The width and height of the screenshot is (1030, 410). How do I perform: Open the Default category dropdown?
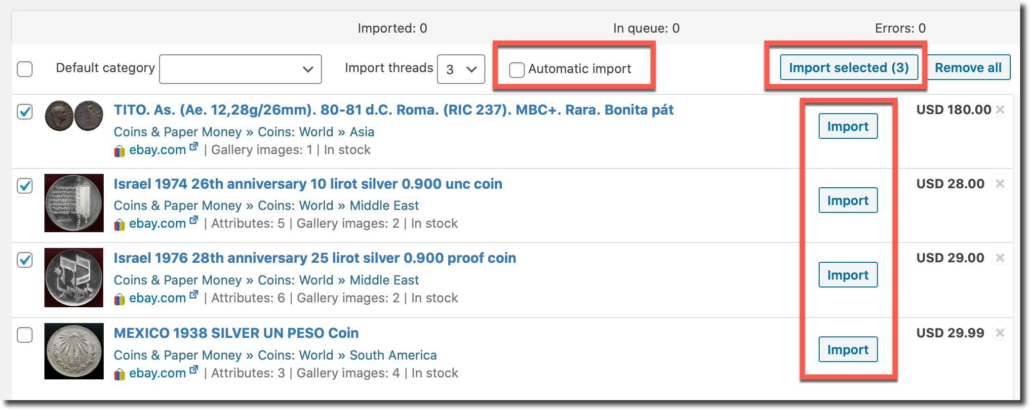click(x=240, y=69)
